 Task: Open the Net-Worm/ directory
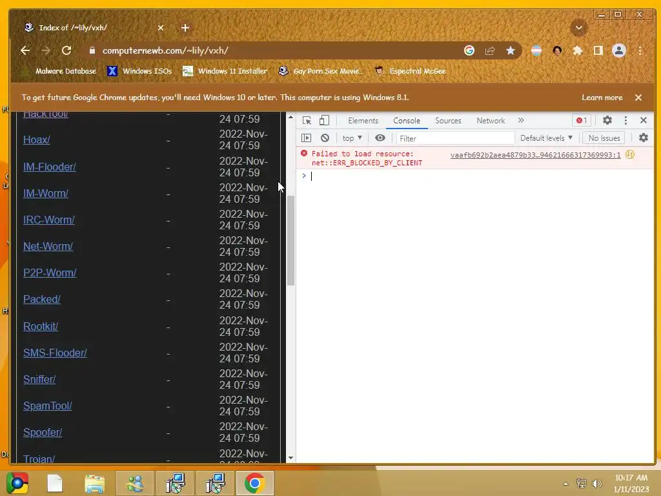pyautogui.click(x=48, y=246)
